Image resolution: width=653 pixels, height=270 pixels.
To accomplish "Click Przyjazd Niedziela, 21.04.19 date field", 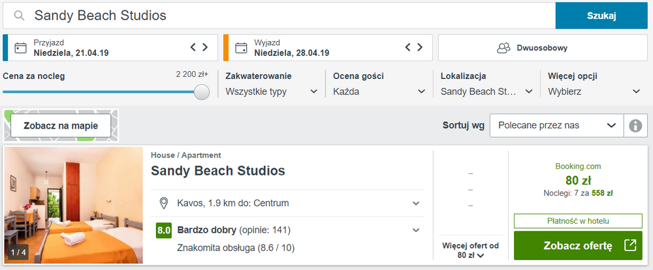I will (x=110, y=48).
